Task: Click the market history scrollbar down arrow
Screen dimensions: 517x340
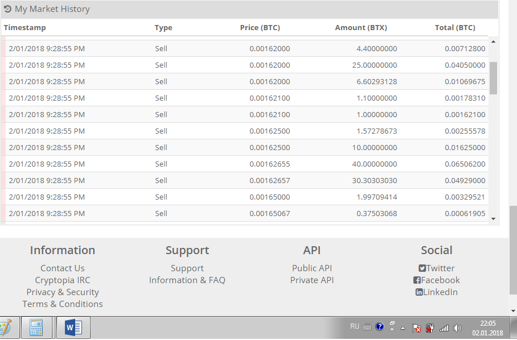Action: pyautogui.click(x=493, y=218)
